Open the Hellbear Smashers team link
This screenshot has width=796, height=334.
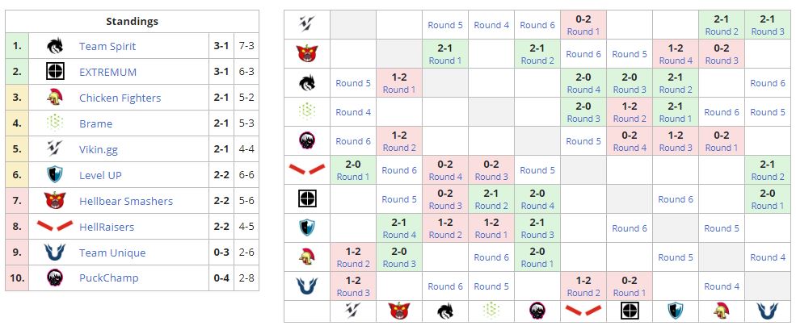pos(125,201)
